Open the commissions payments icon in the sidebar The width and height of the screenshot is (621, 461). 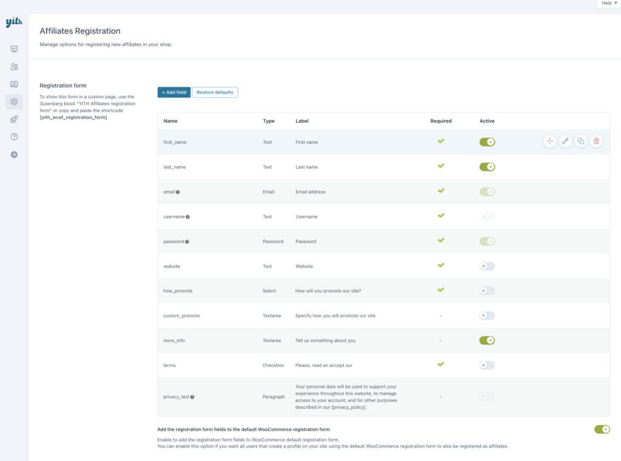click(14, 84)
